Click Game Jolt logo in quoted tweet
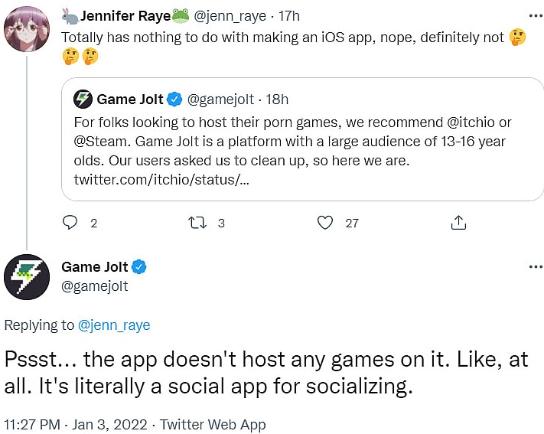 [x=83, y=99]
